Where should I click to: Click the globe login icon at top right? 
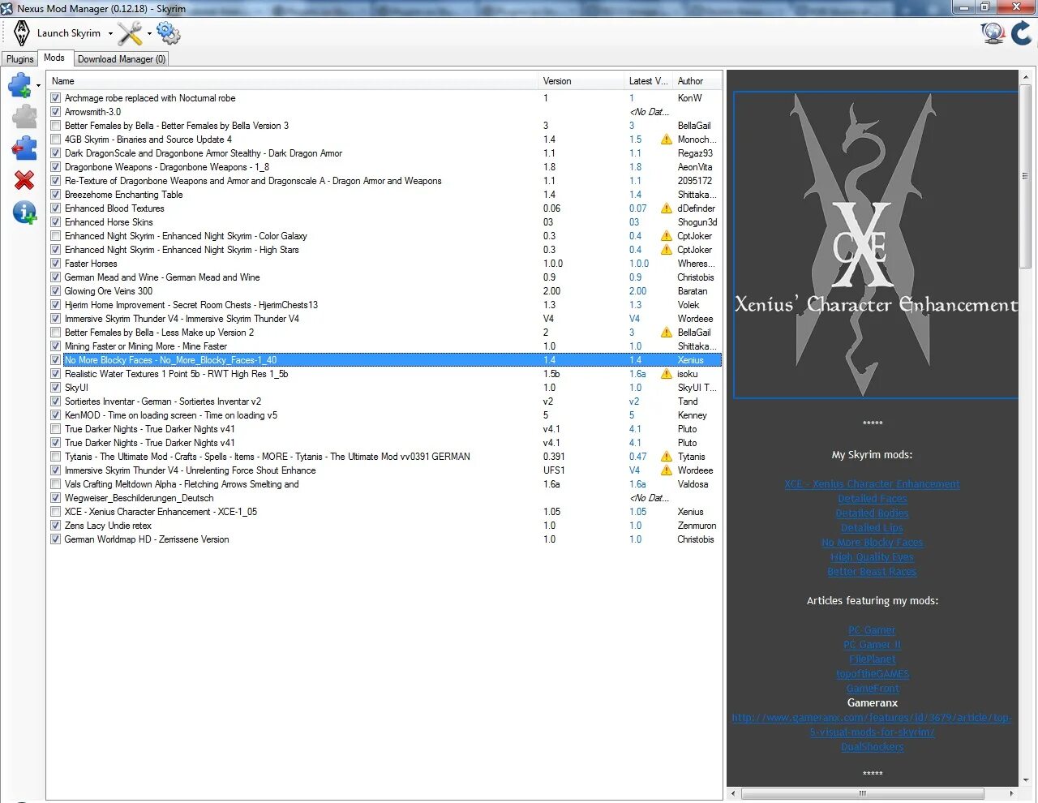point(993,33)
